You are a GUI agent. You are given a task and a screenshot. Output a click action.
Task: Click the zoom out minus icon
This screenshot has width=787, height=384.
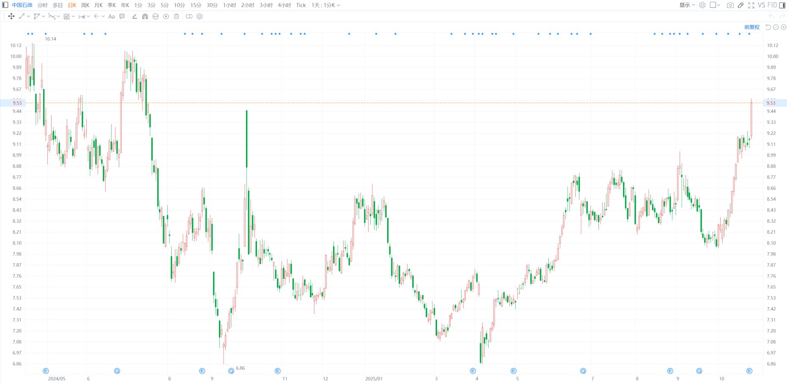point(776,27)
